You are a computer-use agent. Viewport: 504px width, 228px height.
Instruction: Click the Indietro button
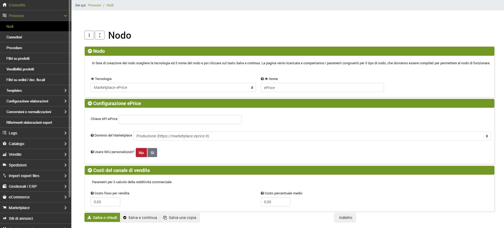click(345, 218)
